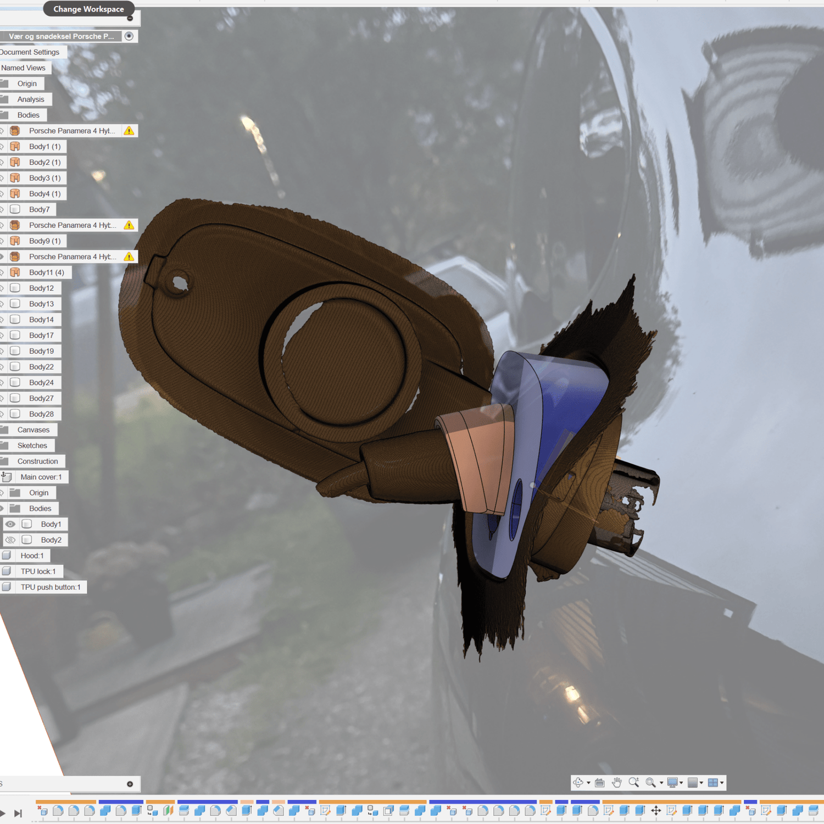Open the Viewports layout dropdown
This screenshot has width=824, height=824.
(x=715, y=783)
